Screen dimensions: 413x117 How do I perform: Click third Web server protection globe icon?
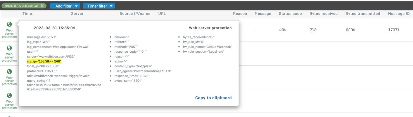pyautogui.click(x=9, y=72)
